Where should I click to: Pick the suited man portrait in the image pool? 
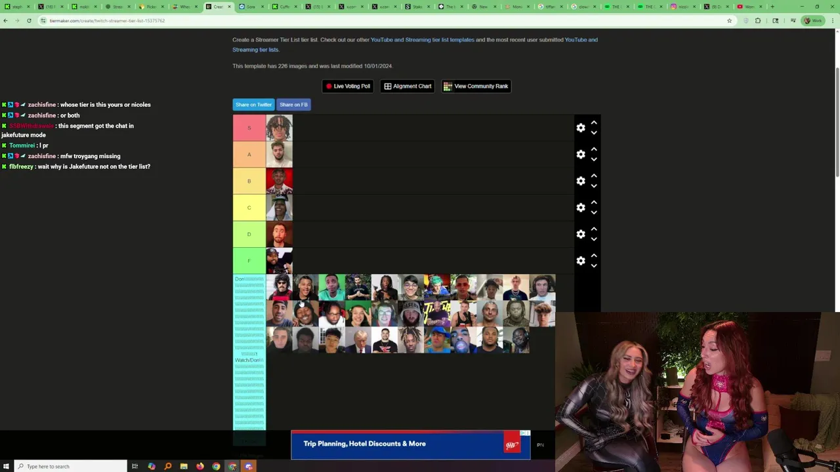click(358, 340)
